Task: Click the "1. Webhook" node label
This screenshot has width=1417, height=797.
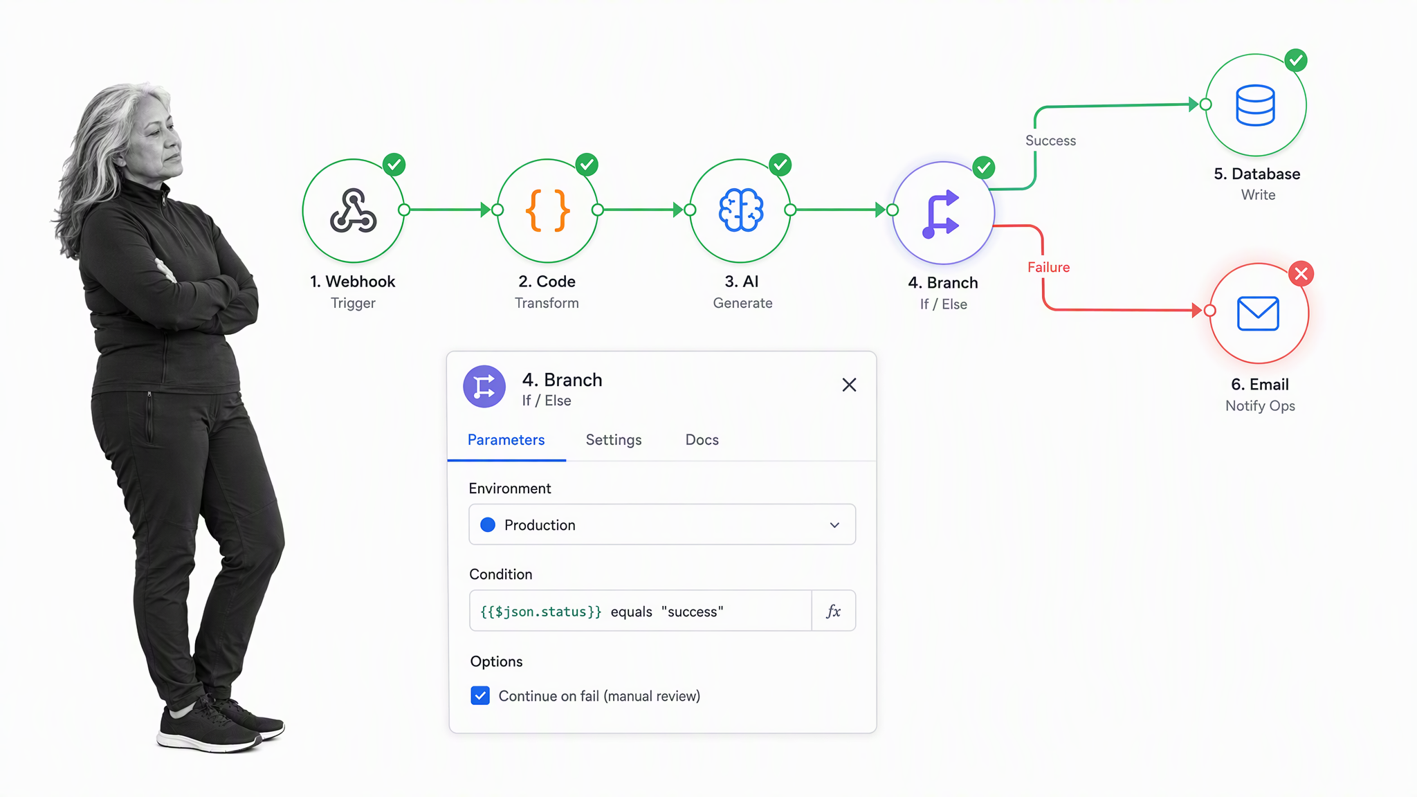Action: 353,282
